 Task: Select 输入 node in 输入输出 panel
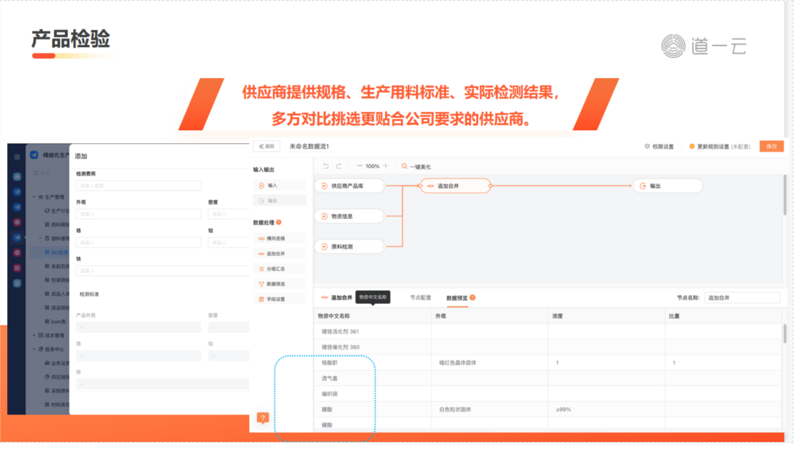pyautogui.click(x=280, y=185)
